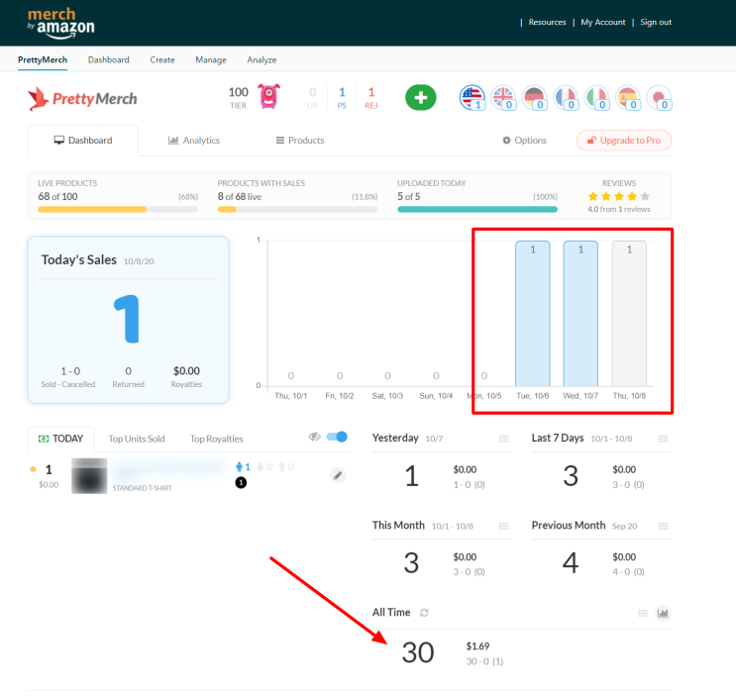Screen dimensions: 736x697
Task: Click the merch by amazon logo
Action: (x=61, y=23)
